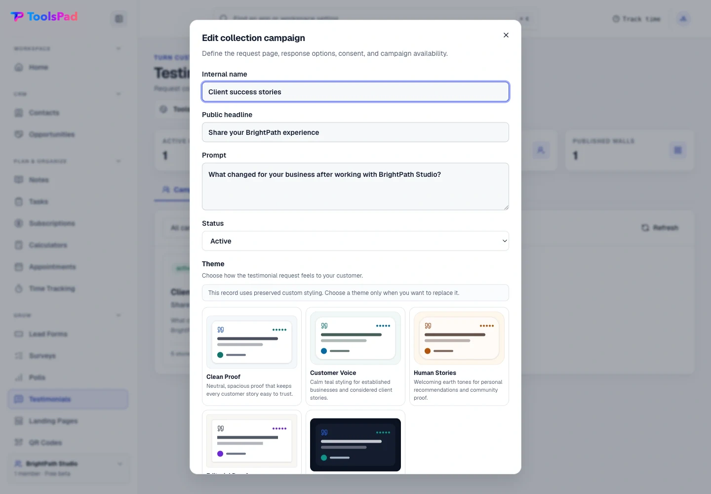Select the purple-accent theme preview card
Screen dimensions: 711x494
point(252,442)
